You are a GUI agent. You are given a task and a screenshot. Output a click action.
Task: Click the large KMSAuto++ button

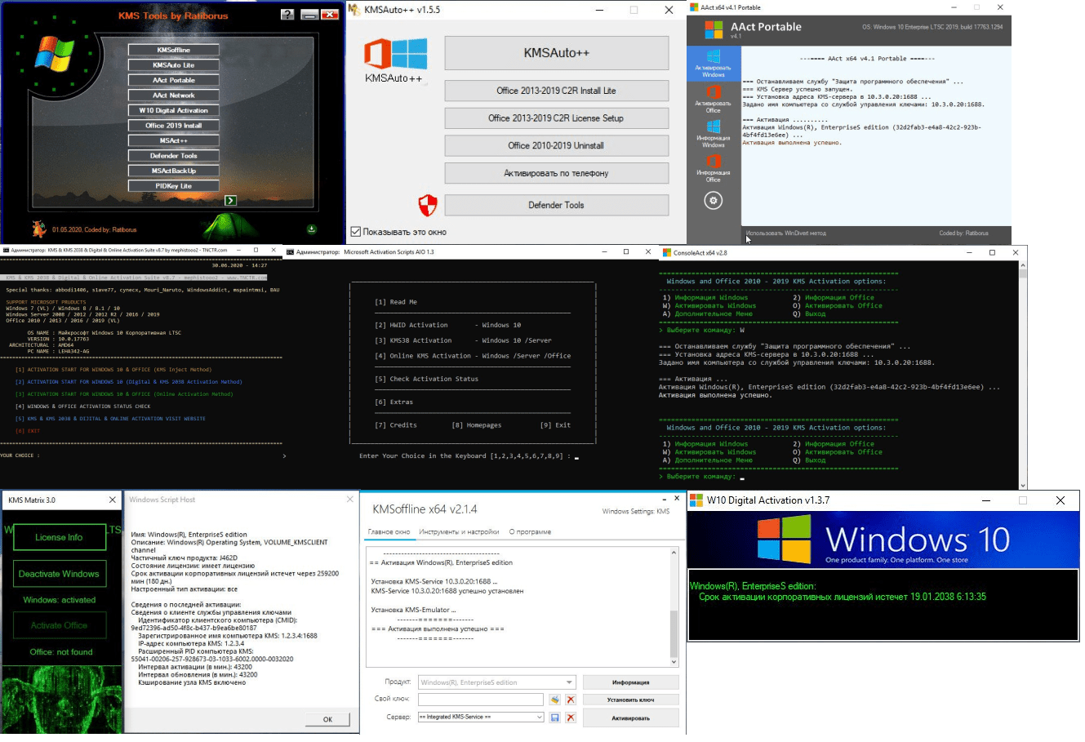[x=556, y=53]
